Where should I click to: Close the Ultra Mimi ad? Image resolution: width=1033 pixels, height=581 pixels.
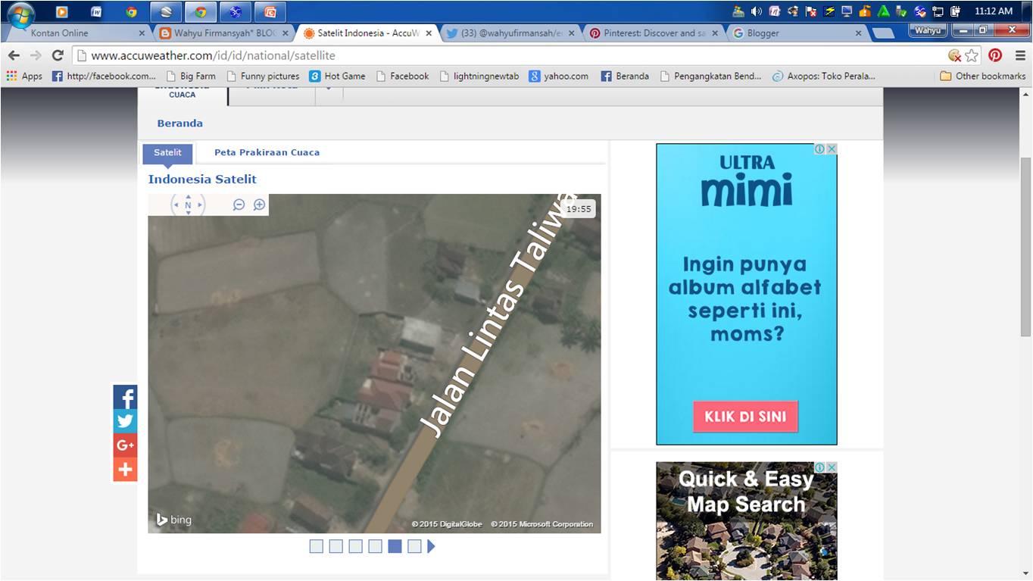[x=832, y=149]
